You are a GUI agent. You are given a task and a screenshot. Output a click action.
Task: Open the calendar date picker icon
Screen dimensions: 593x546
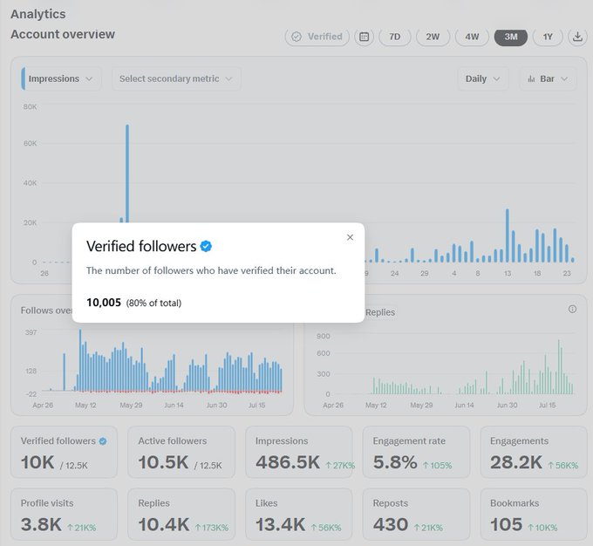tap(364, 37)
